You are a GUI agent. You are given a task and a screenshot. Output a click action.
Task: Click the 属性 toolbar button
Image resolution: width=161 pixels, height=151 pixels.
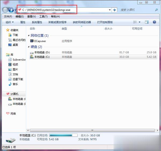click(x=23, y=22)
